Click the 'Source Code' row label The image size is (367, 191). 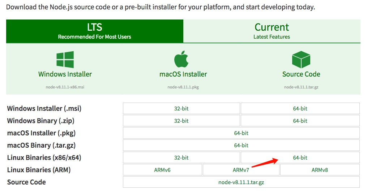click(26, 182)
